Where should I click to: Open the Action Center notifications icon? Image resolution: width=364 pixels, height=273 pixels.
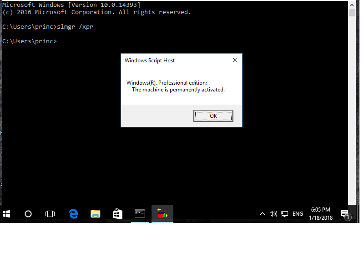pyautogui.click(x=345, y=214)
